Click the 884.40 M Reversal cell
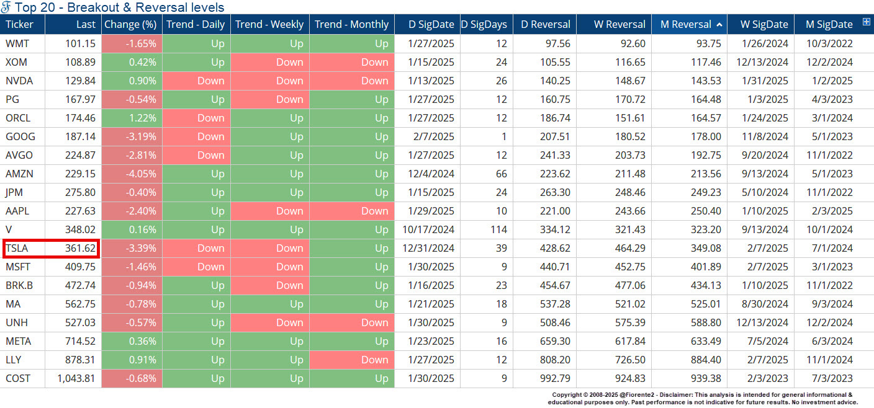This screenshot has height=408, width=874. point(689,360)
